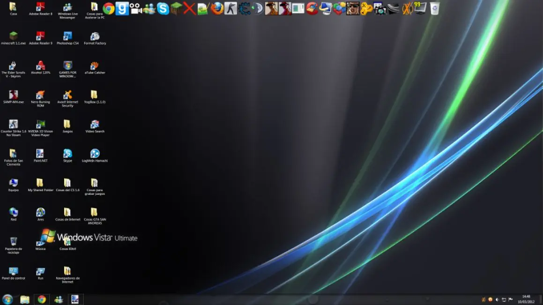Image resolution: width=543 pixels, height=305 pixels.
Task: Open the Windows Start menu orb
Action: [7, 299]
